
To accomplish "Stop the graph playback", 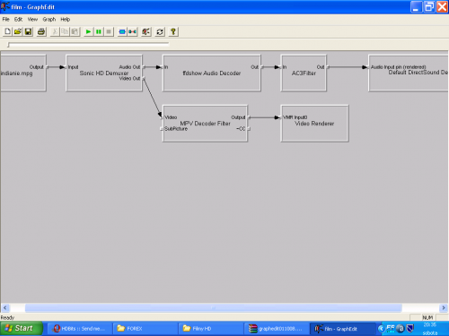I will pos(109,31).
